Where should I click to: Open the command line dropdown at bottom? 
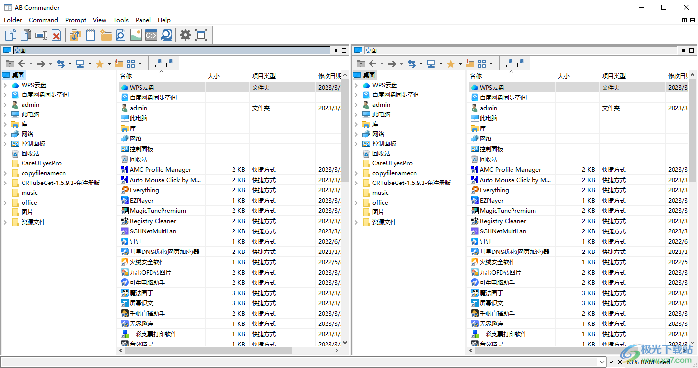602,362
